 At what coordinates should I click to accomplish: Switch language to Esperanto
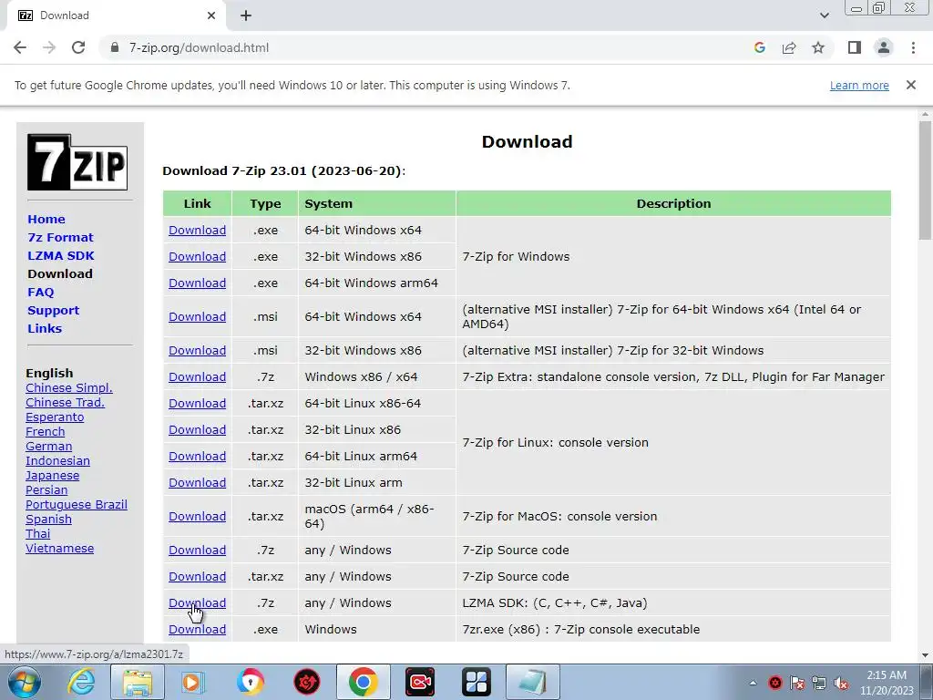(55, 417)
